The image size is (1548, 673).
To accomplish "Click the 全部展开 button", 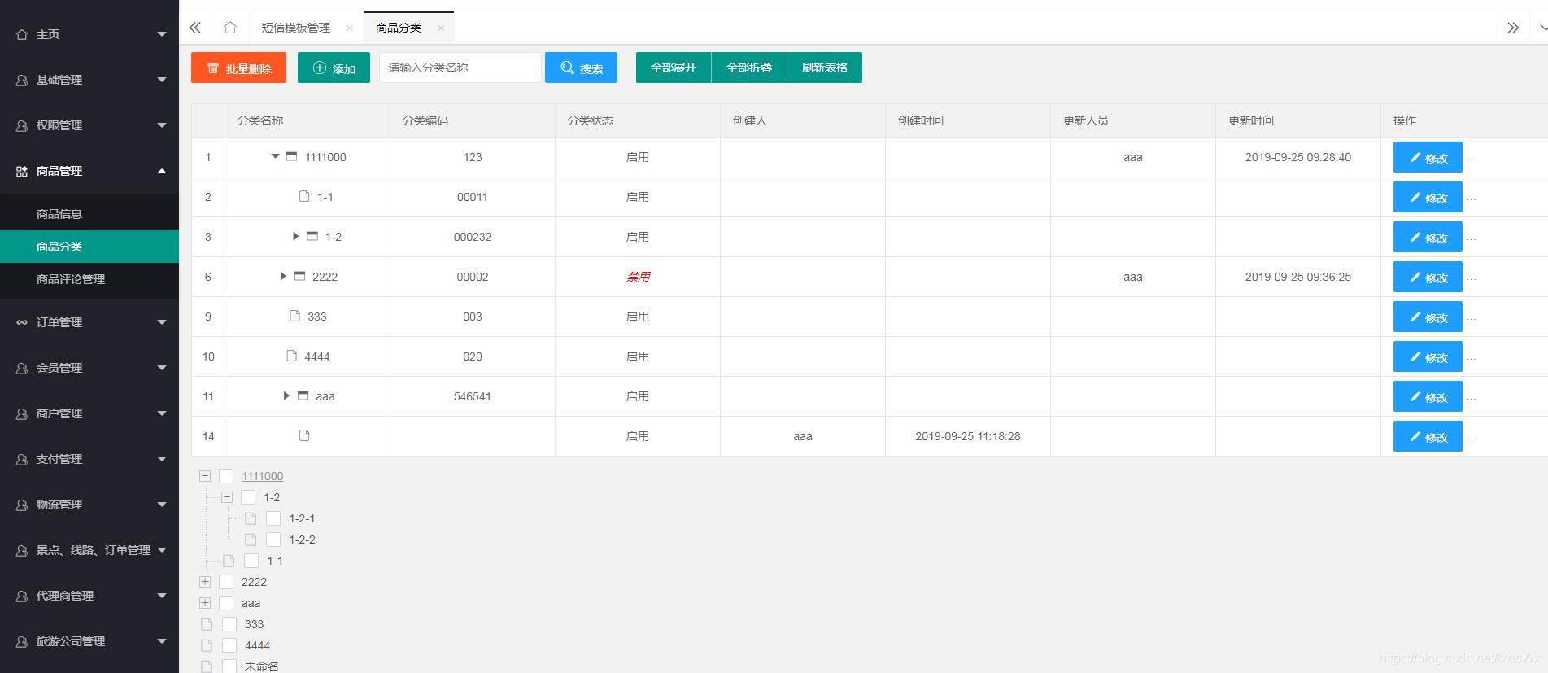I will coord(674,68).
